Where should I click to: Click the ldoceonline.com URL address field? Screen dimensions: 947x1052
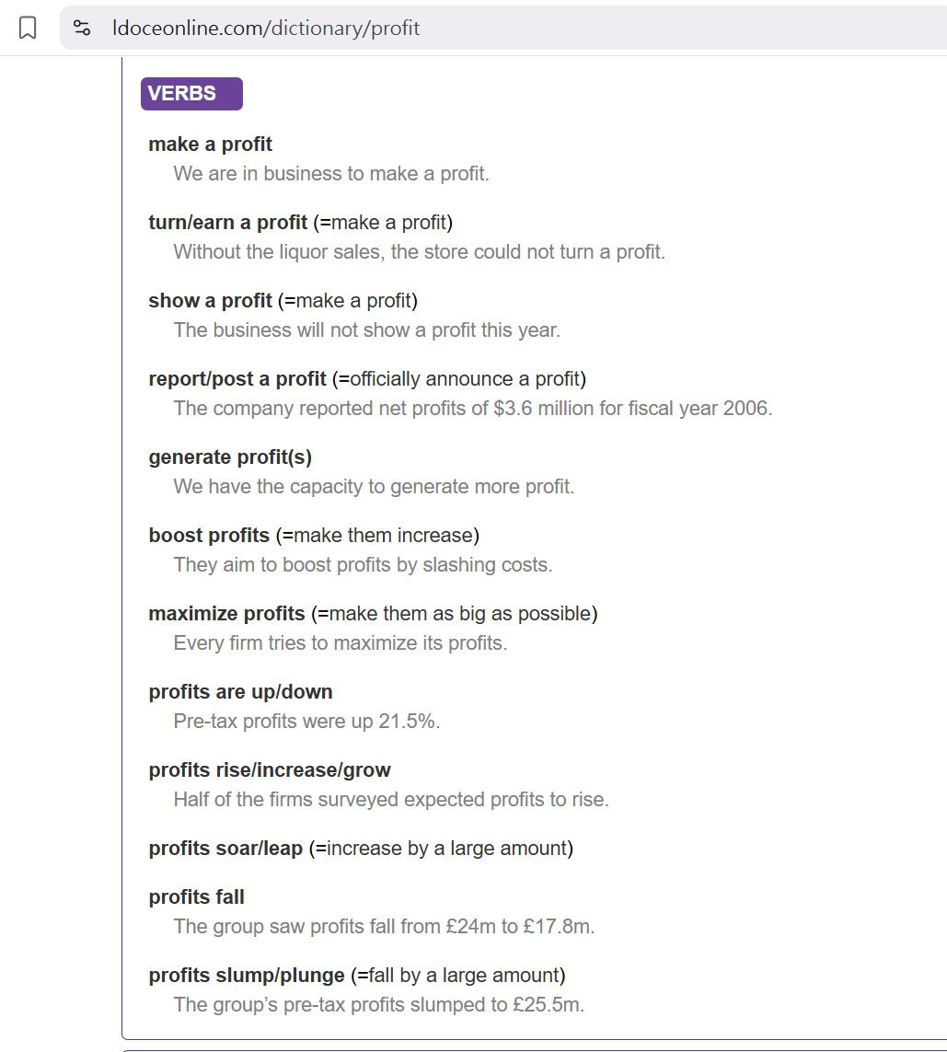(x=503, y=28)
